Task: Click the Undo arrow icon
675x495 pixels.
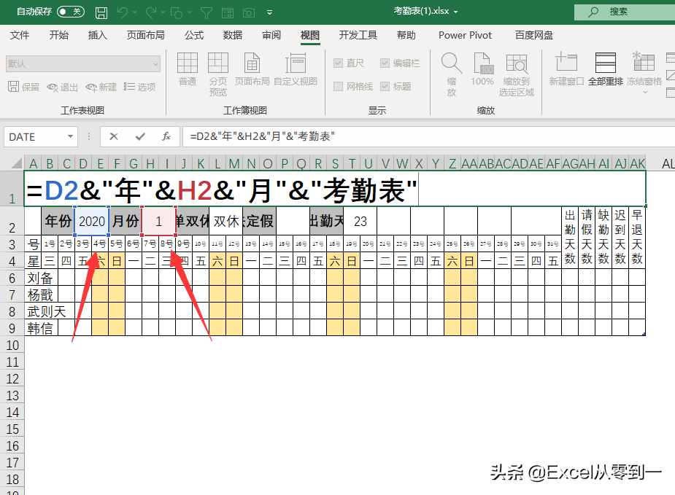Action: [123, 12]
